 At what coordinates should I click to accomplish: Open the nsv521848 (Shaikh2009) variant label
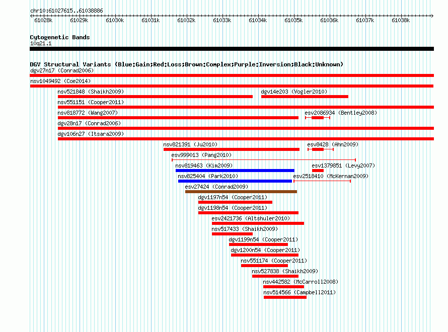point(91,92)
